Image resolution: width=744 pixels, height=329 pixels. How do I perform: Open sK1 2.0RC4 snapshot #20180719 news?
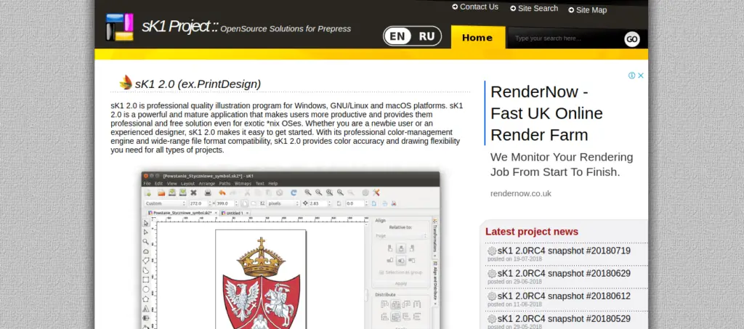tap(564, 251)
